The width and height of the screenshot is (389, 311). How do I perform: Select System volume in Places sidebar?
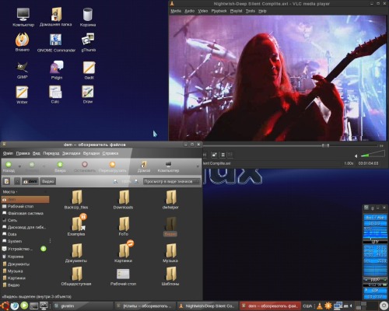(x=15, y=241)
